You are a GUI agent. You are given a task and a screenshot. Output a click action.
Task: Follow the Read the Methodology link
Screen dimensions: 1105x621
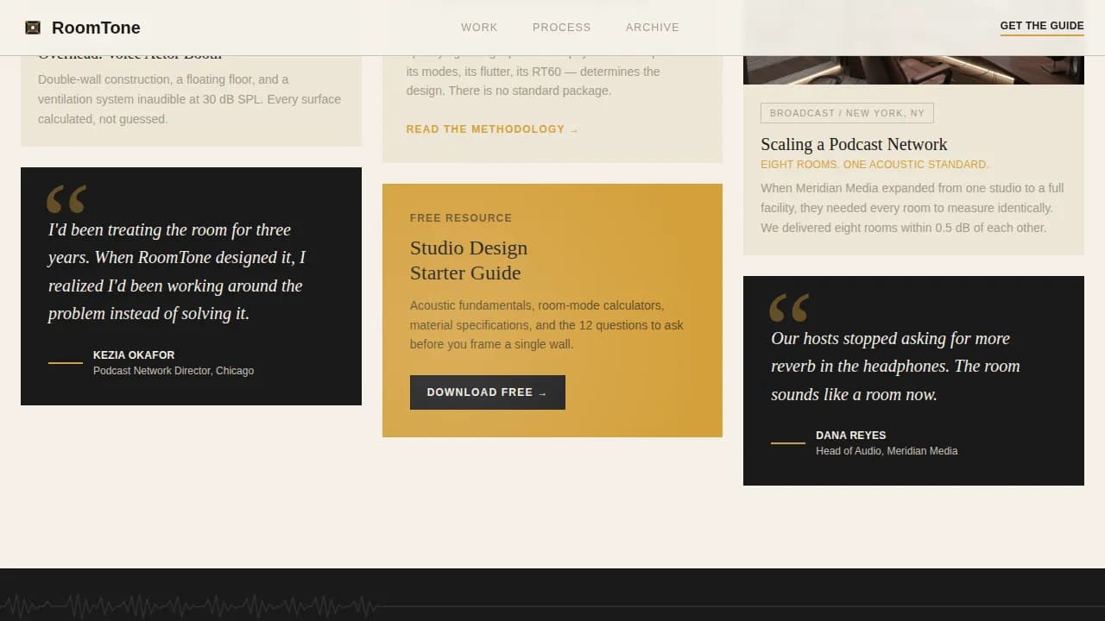(491, 129)
